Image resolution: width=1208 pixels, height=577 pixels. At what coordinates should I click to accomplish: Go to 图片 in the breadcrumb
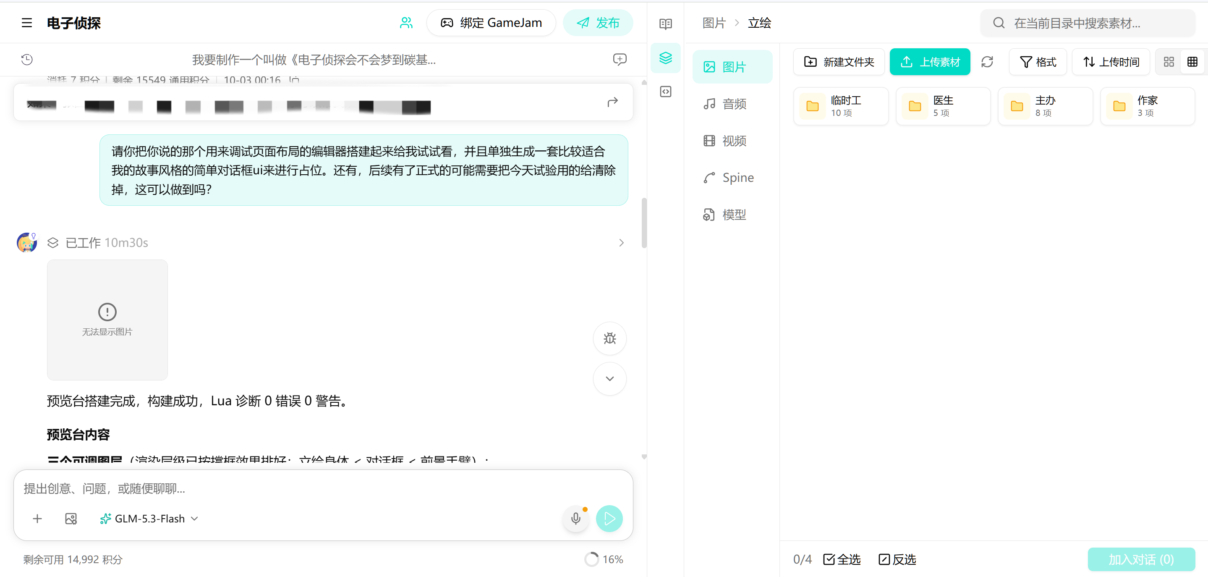714,23
